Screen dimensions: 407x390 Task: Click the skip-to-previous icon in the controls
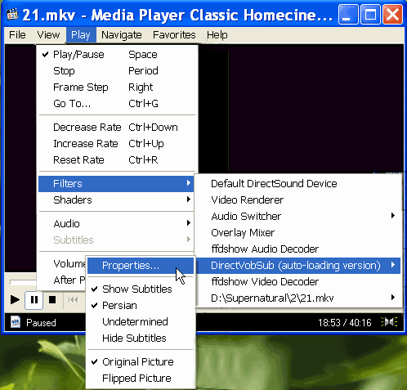click(73, 300)
